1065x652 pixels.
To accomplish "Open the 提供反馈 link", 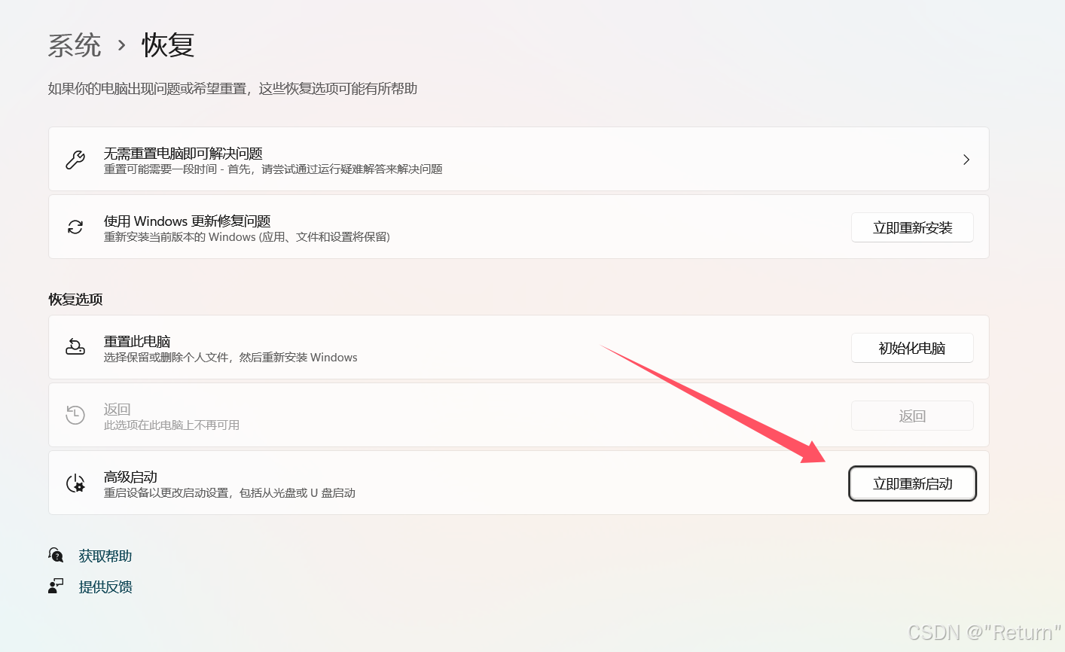I will [105, 586].
